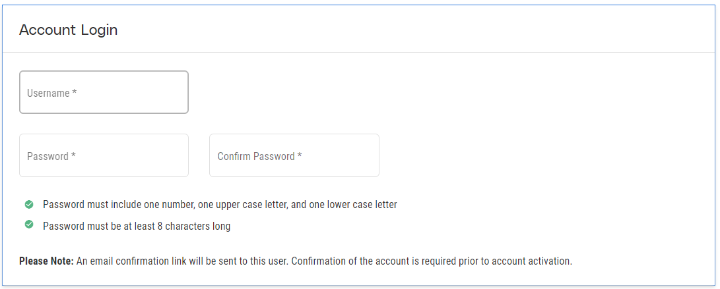Viewport: 720px width, 289px height.
Task: Click the bold Please Note label
Action: click(46, 261)
